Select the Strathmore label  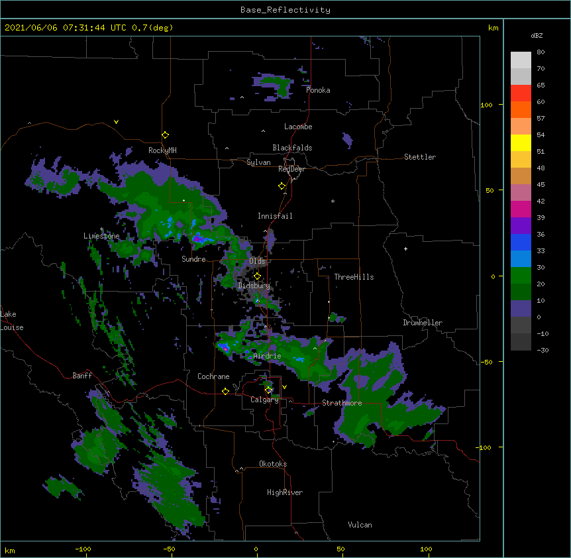[x=342, y=403]
